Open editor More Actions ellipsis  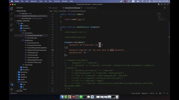pos(168,8)
